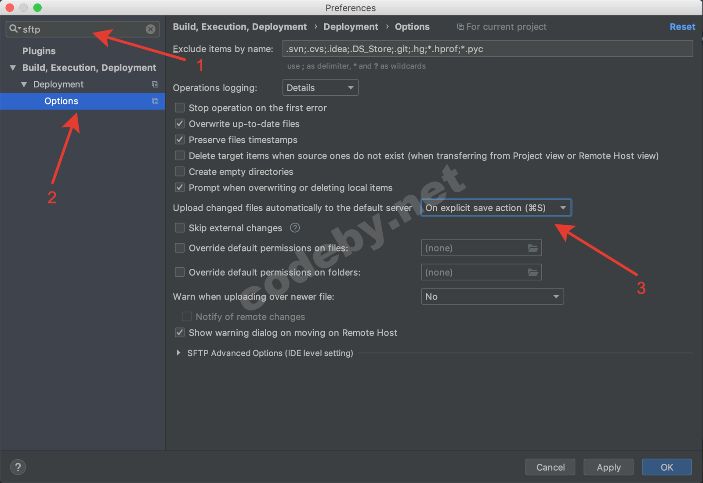Confirm with the OK button

(667, 467)
